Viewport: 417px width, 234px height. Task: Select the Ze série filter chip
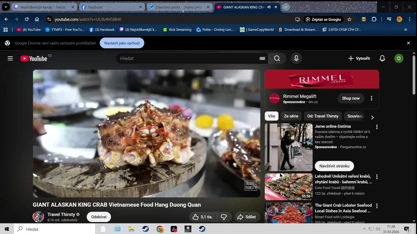coord(291,116)
